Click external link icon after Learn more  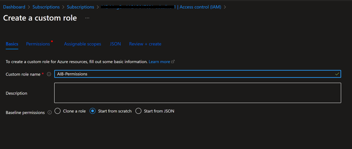[173, 62]
